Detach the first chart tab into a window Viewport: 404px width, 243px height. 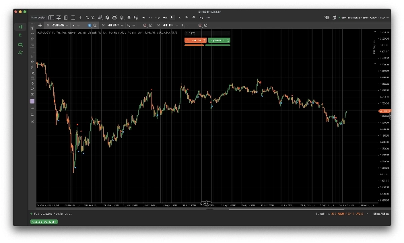click(x=95, y=26)
